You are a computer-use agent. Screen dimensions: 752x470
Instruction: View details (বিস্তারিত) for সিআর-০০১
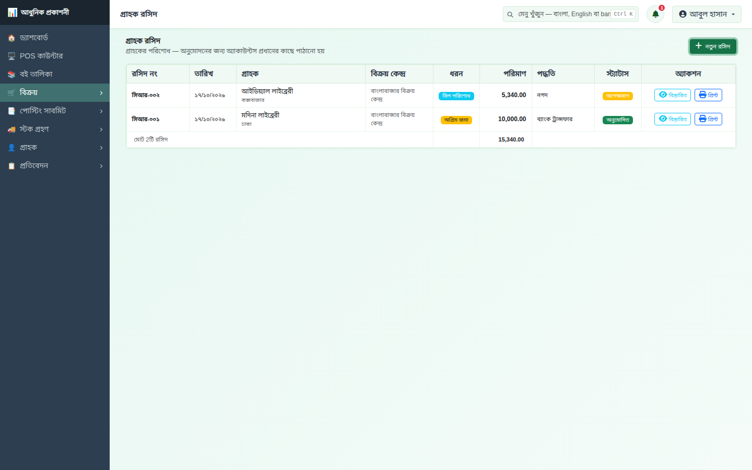(x=673, y=119)
